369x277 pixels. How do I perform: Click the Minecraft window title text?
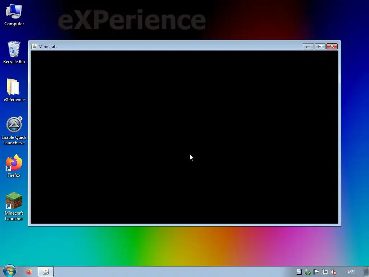48,47
